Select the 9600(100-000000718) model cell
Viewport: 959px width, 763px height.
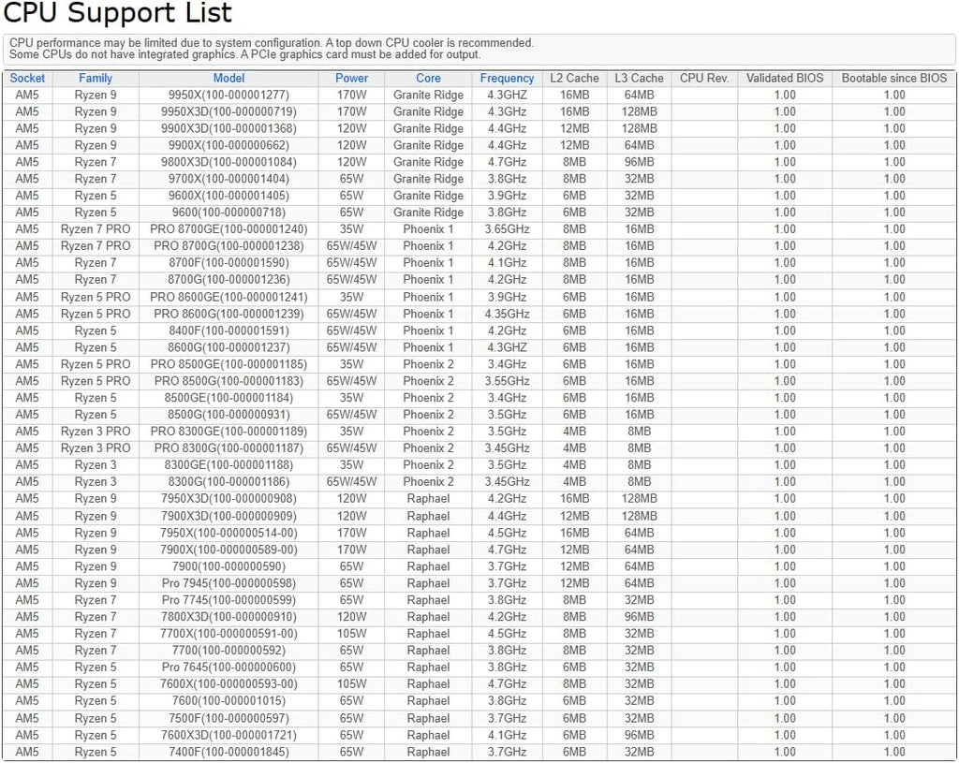(229, 213)
